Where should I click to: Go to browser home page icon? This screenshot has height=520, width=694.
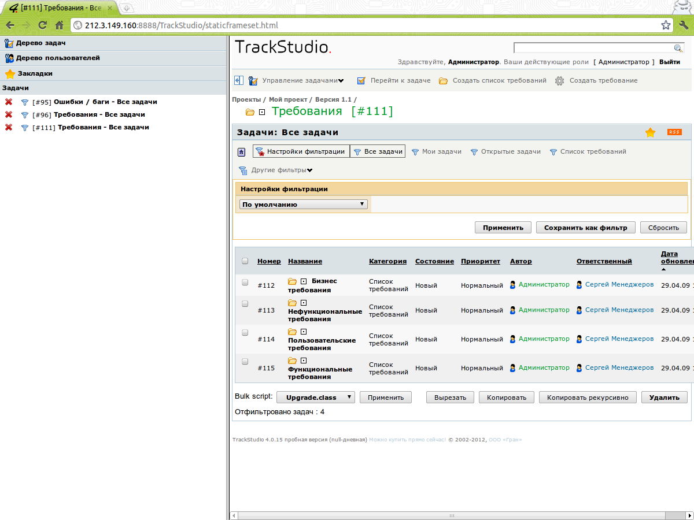(x=59, y=25)
